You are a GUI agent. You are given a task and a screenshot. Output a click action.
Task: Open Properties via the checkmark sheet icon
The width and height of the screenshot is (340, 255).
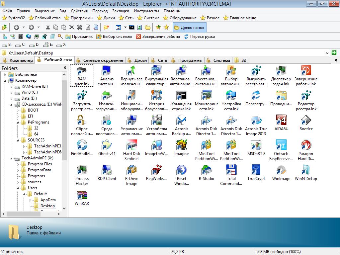point(88,27)
